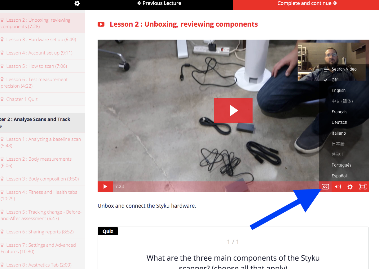Image resolution: width=379 pixels, height=269 pixels.
Task: Select English captions
Action: coord(338,90)
